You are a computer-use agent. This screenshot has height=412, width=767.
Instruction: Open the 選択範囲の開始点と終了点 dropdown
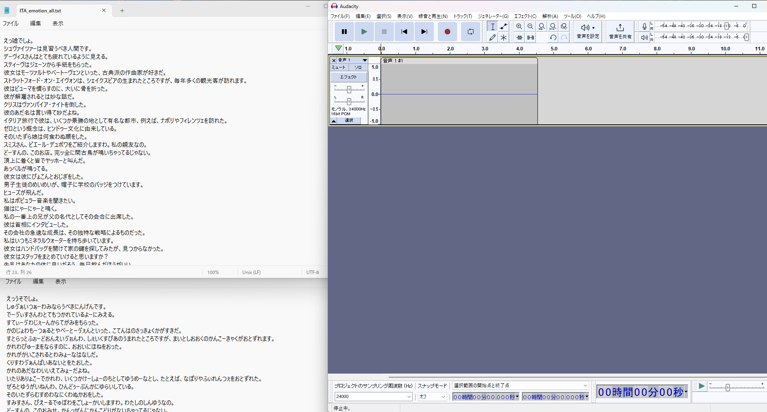pyautogui.click(x=520, y=386)
